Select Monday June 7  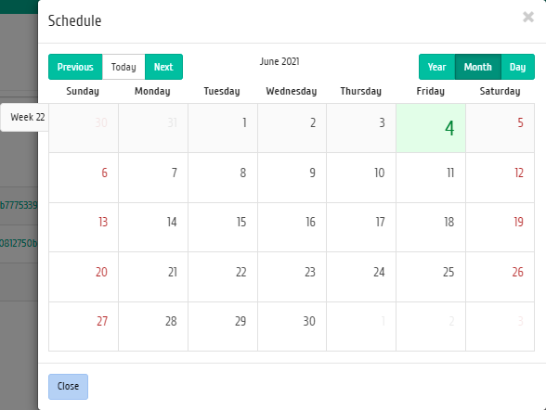pyautogui.click(x=153, y=178)
